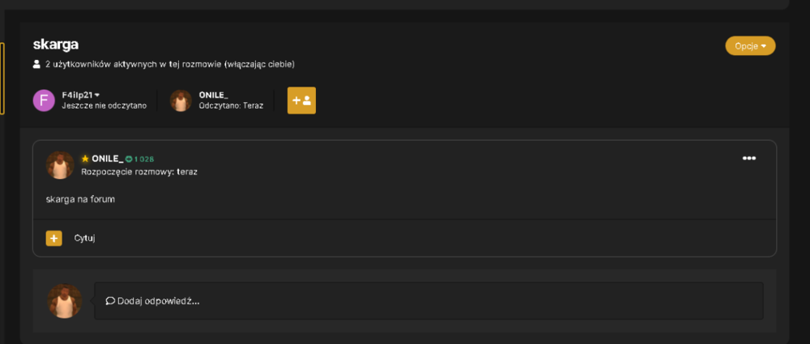This screenshot has width=810, height=344.
Task: Open the purple F avatar of F4ilp21
Action: pyautogui.click(x=44, y=100)
